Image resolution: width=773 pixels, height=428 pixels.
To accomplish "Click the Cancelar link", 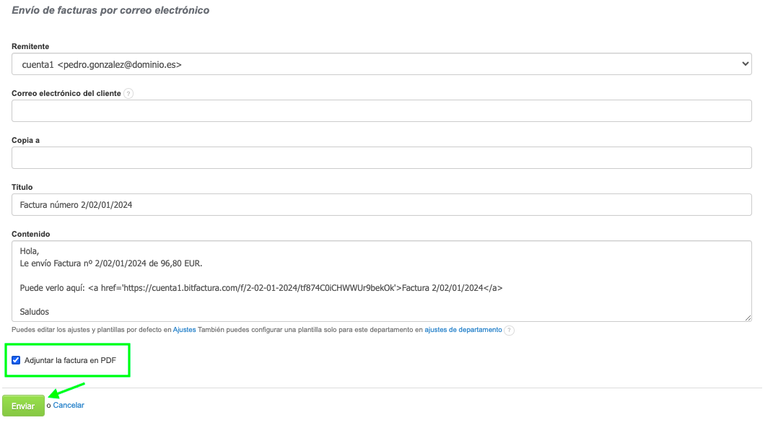I will [69, 406].
